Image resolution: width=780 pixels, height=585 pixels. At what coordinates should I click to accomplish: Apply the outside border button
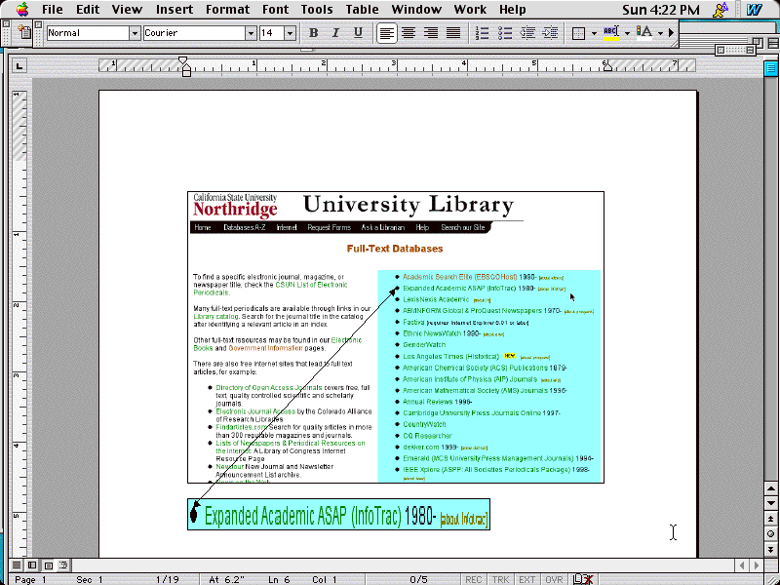point(578,33)
